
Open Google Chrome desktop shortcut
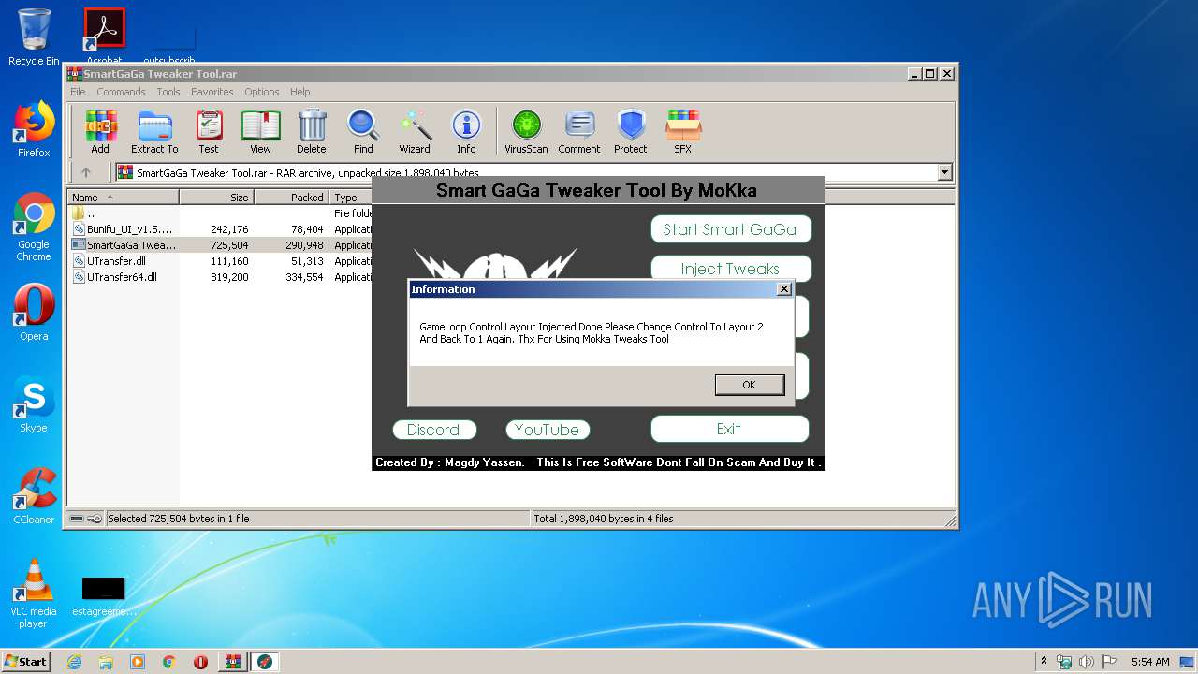point(34,227)
